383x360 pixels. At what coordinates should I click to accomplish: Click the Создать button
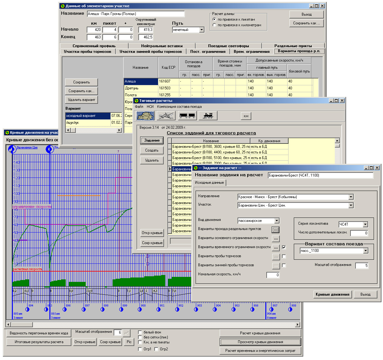point(152,150)
